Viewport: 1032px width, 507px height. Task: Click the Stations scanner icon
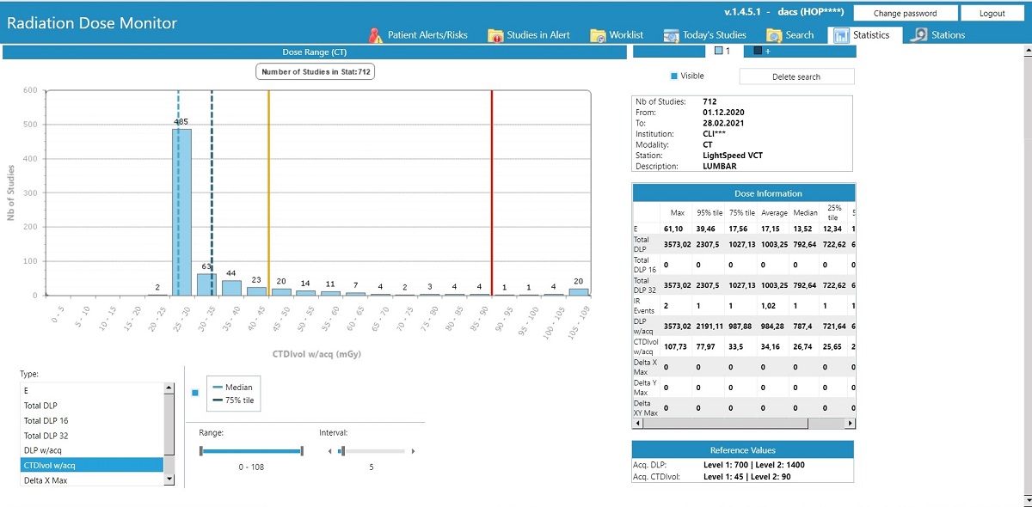click(919, 35)
